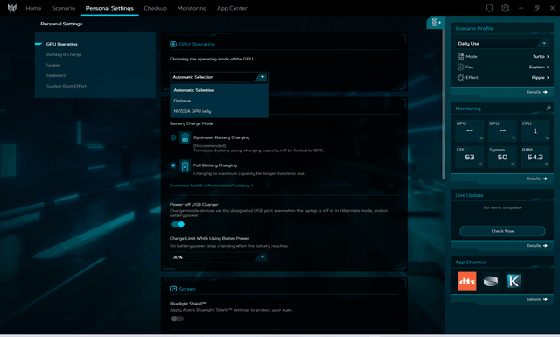Click the GPU usage percent tile

[470, 130]
